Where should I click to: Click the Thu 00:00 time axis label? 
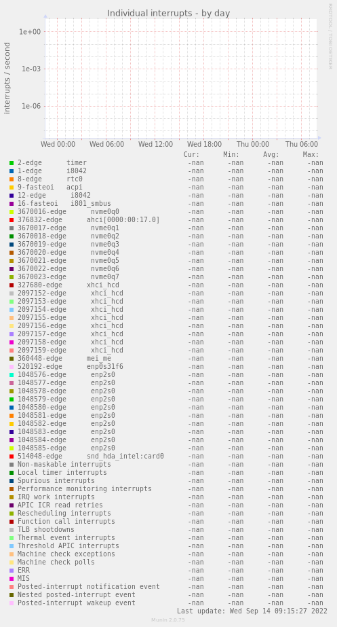coord(253,145)
